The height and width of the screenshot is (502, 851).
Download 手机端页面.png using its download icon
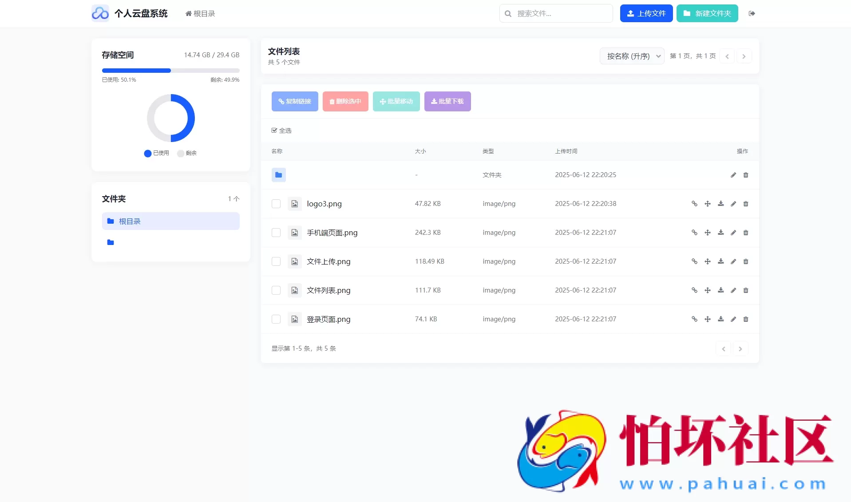point(720,233)
